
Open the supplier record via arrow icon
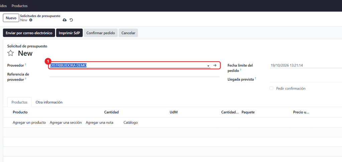[215, 65]
